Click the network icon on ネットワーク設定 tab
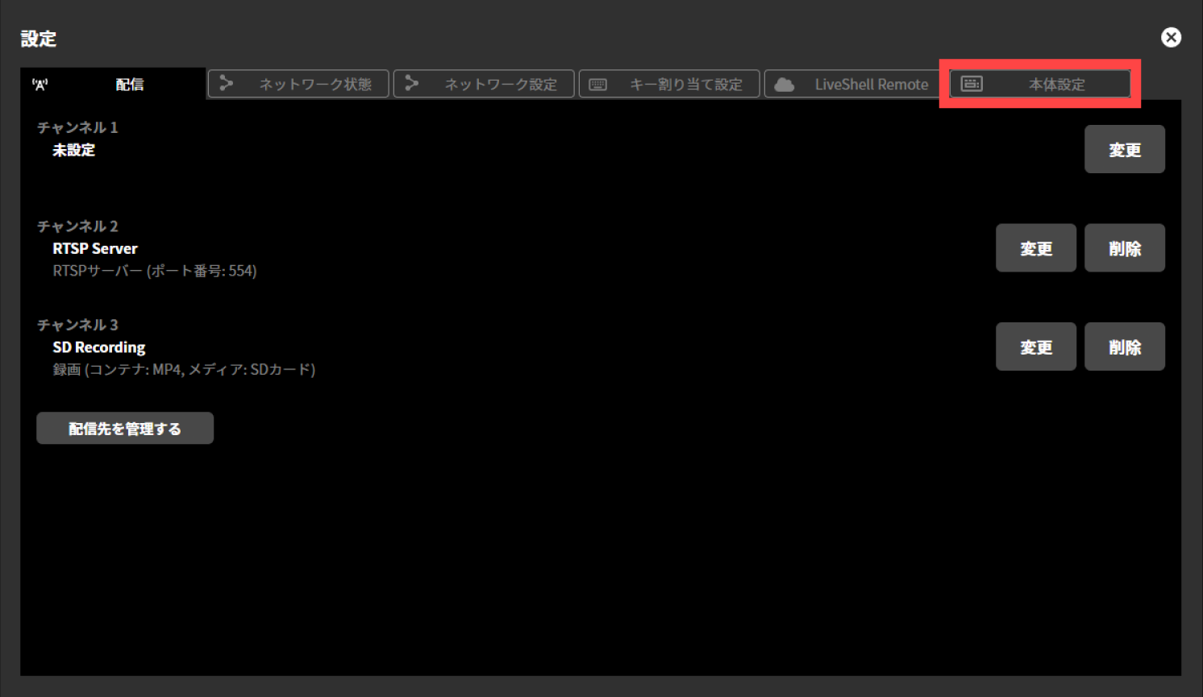 coord(412,83)
